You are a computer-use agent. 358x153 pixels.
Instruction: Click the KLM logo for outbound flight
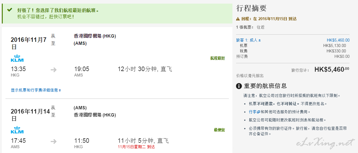pos(17,58)
